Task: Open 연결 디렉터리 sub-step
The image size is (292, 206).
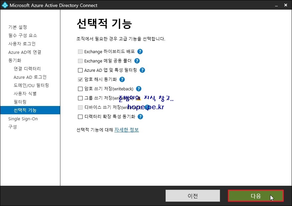Action: pyautogui.click(x=27, y=68)
